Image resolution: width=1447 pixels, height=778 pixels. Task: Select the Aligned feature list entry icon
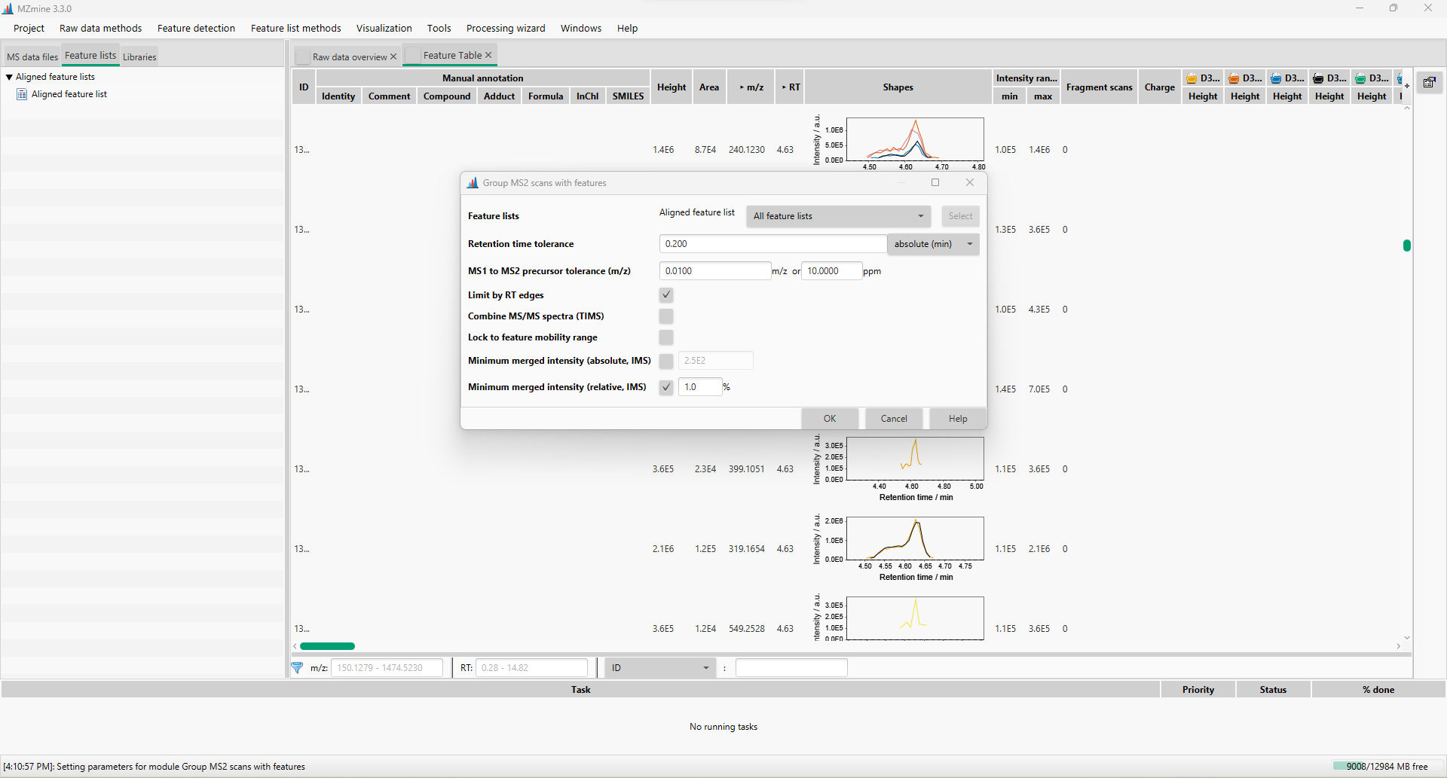pos(22,94)
